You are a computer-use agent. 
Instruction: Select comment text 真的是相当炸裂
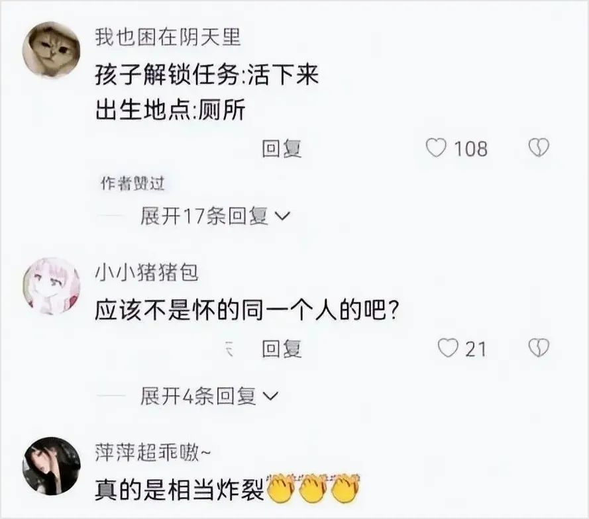(x=180, y=490)
